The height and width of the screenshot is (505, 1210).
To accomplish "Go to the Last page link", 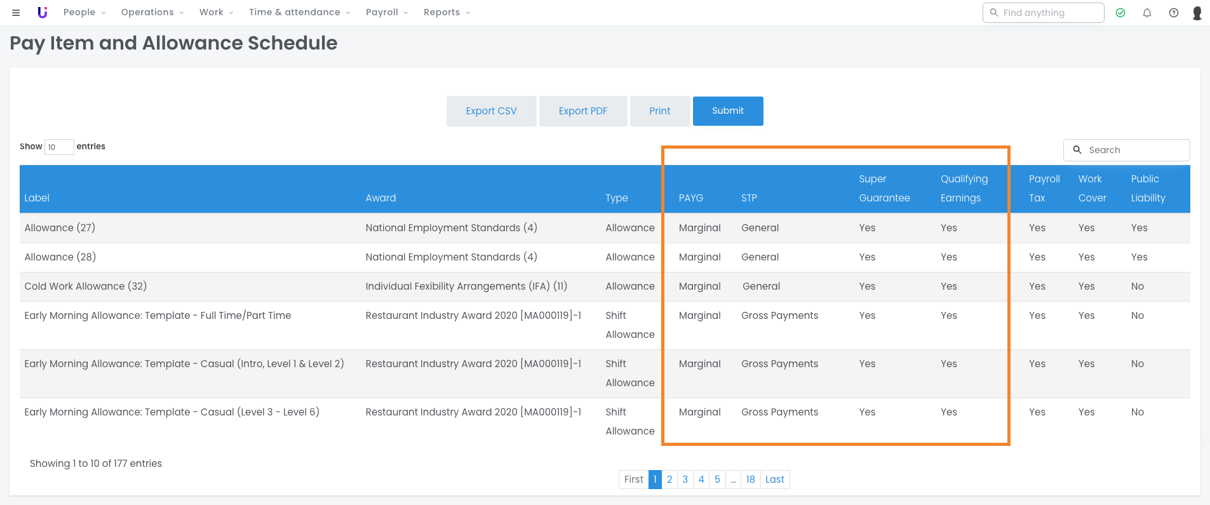I will pyautogui.click(x=775, y=480).
